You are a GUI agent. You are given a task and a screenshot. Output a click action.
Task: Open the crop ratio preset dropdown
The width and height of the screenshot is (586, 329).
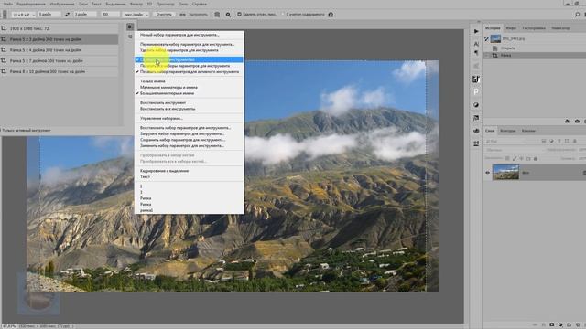(24, 15)
